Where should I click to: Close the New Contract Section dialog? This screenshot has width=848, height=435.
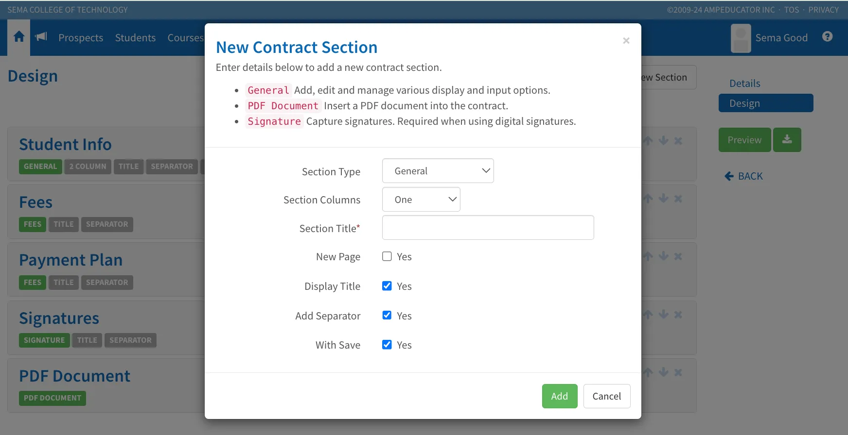(626, 41)
